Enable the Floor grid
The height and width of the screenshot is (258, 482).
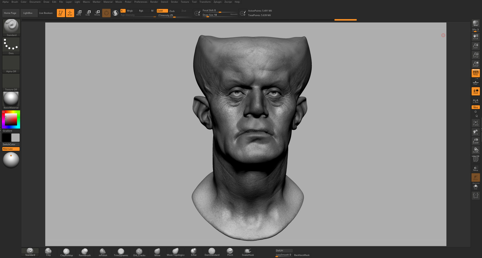pos(476,82)
